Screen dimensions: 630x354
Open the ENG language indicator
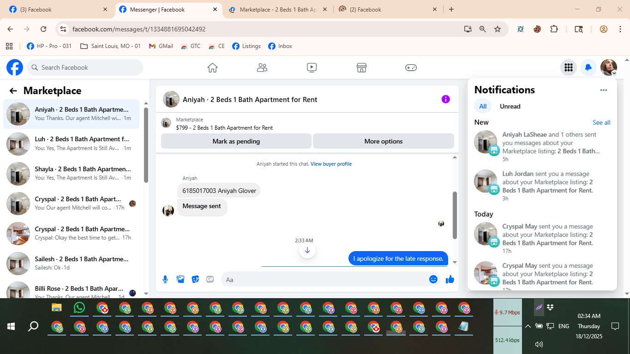point(564,326)
